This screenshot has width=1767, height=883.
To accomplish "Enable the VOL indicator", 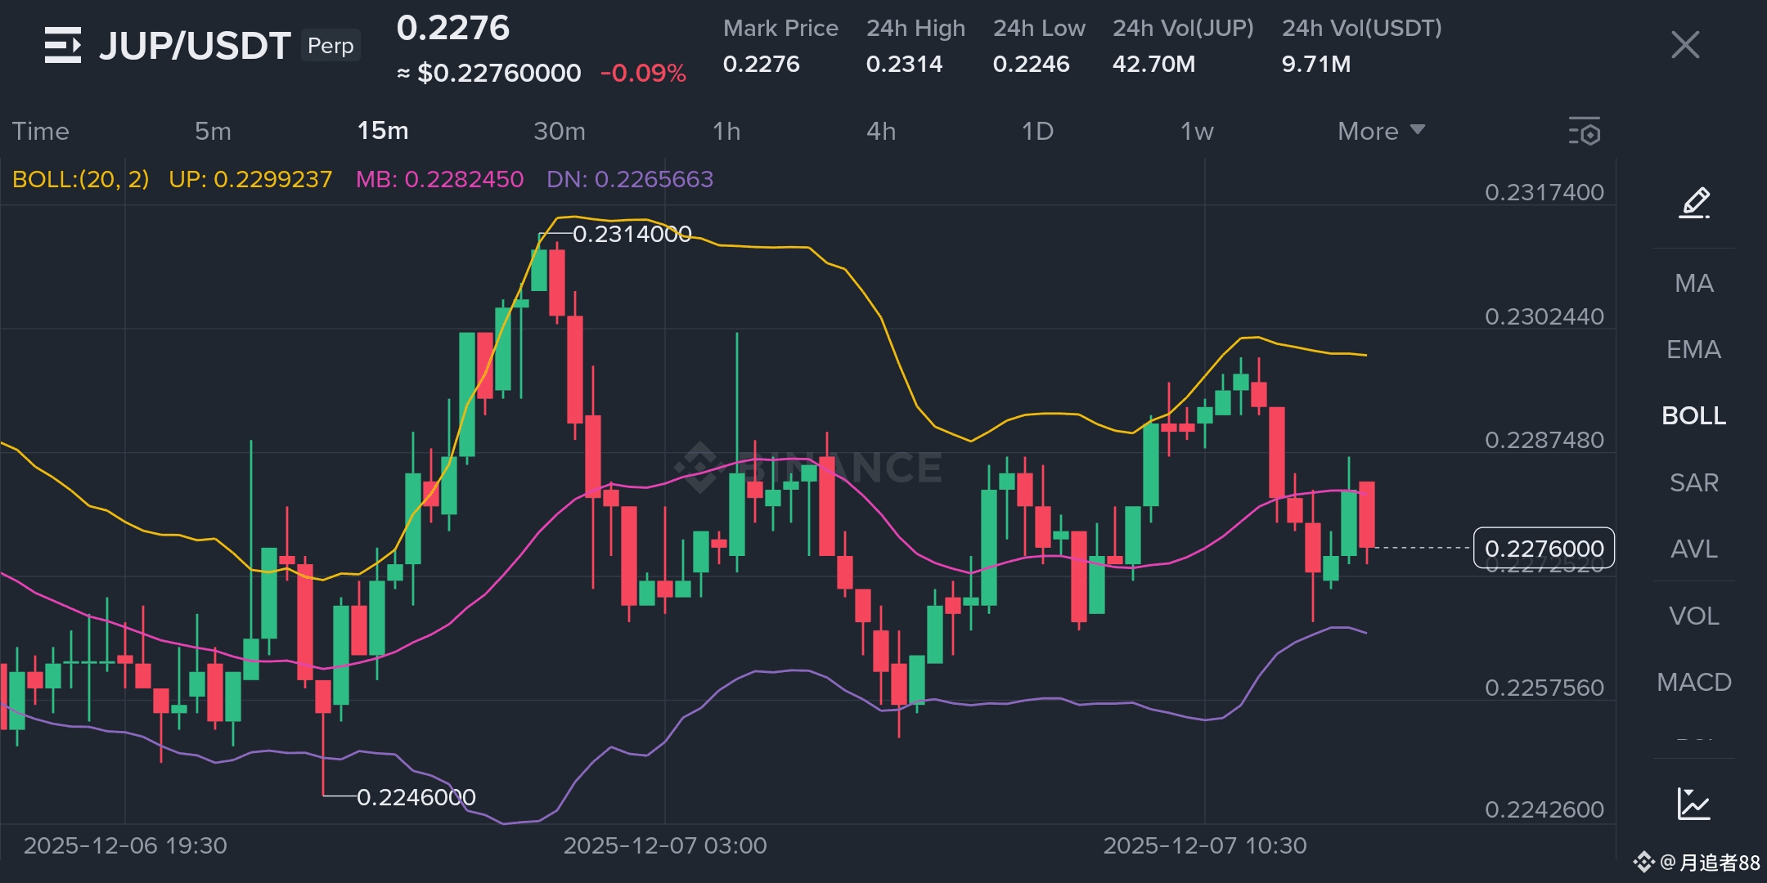I will [x=1693, y=616].
